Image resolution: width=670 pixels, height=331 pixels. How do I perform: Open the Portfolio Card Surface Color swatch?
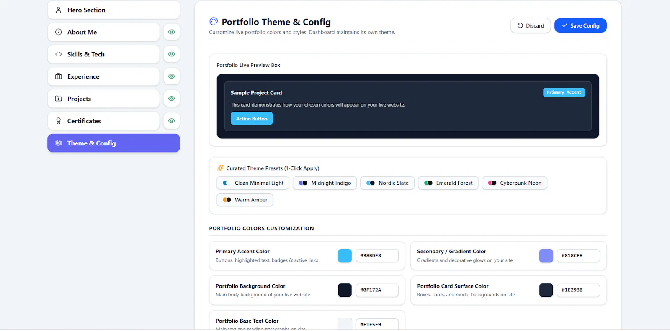pos(546,290)
